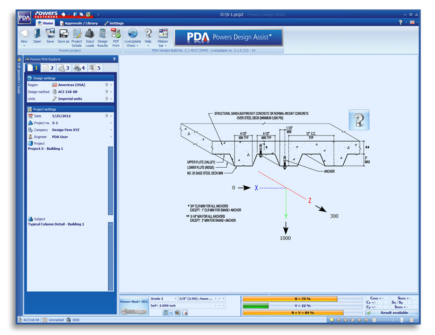This screenshot has width=435, height=335.
Task: Click the zoom slider handle in status bar
Action: [401, 320]
